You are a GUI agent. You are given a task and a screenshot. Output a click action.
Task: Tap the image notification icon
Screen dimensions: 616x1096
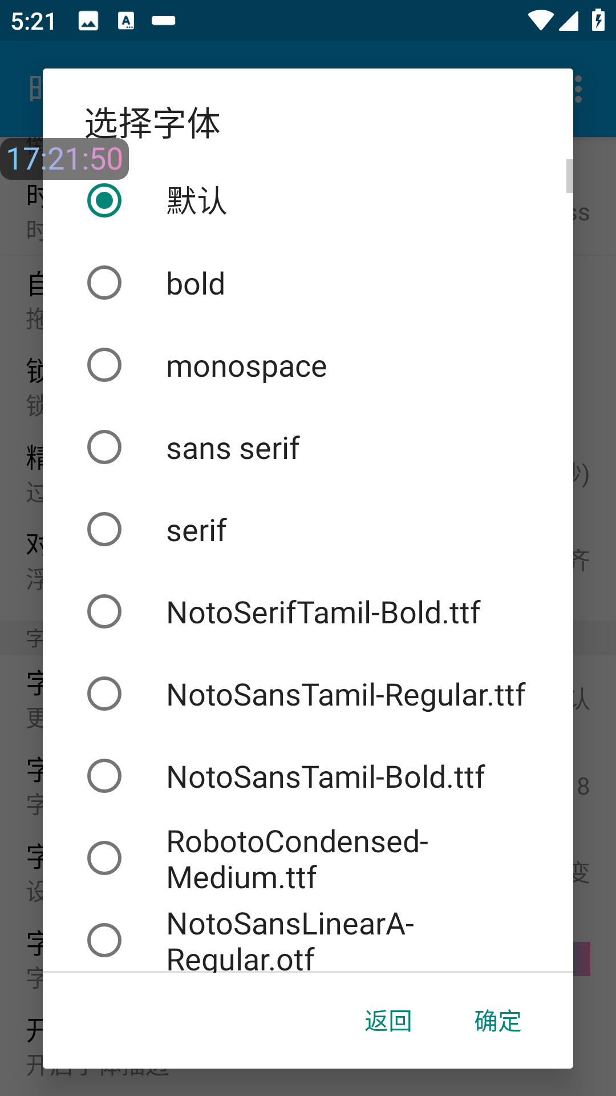coord(88,21)
